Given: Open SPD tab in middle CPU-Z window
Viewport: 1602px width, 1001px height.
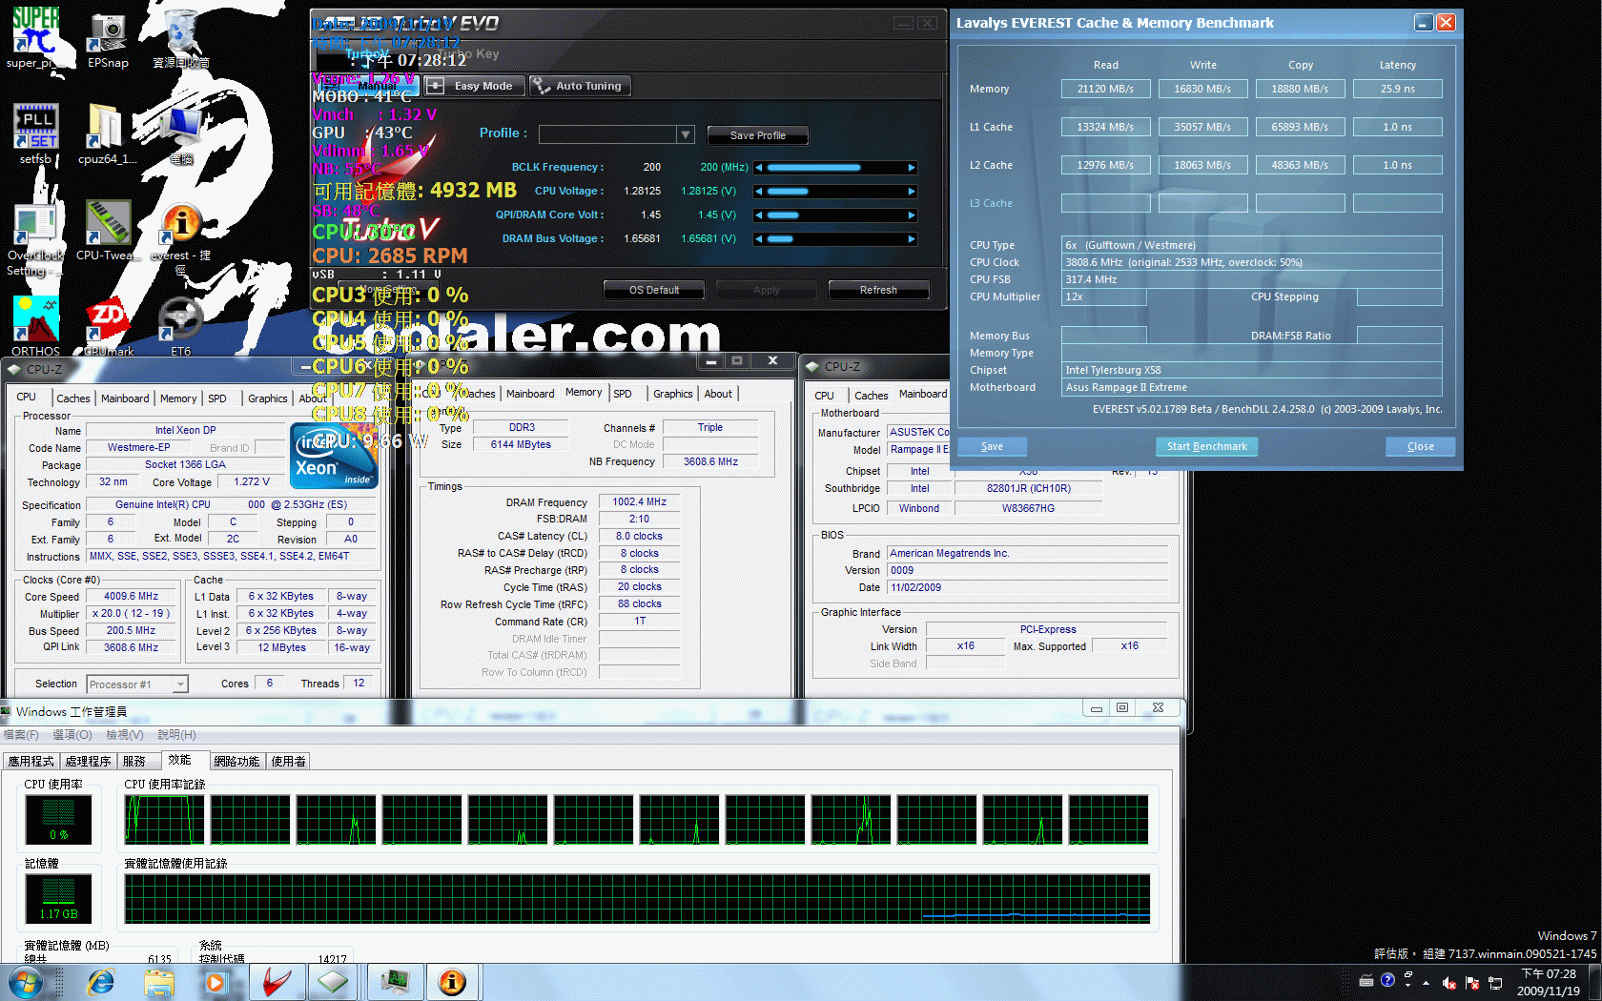Looking at the screenshot, I should point(623,394).
